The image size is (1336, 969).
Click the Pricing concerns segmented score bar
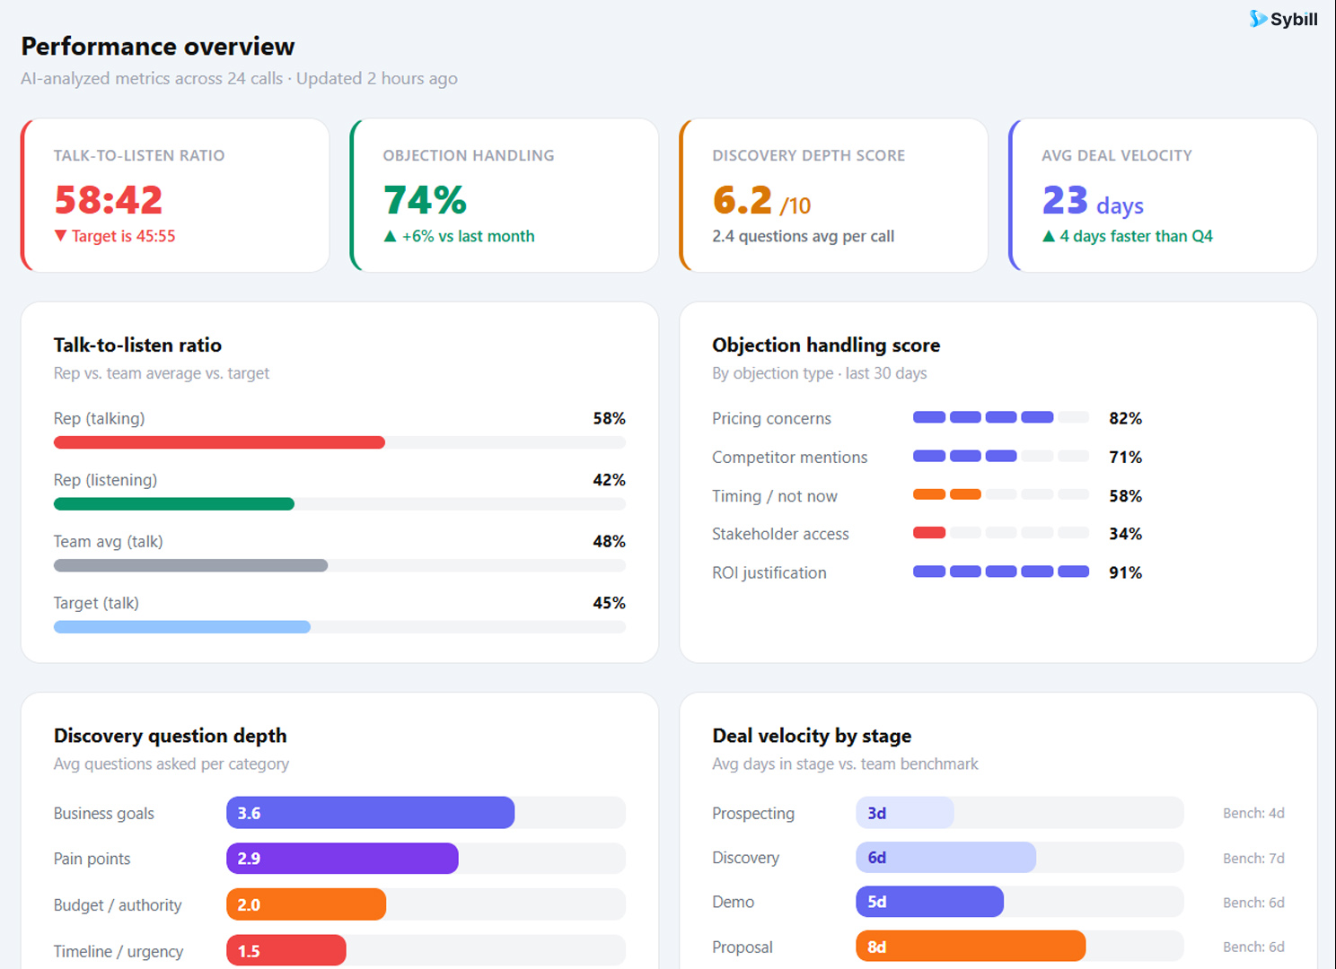point(1001,417)
